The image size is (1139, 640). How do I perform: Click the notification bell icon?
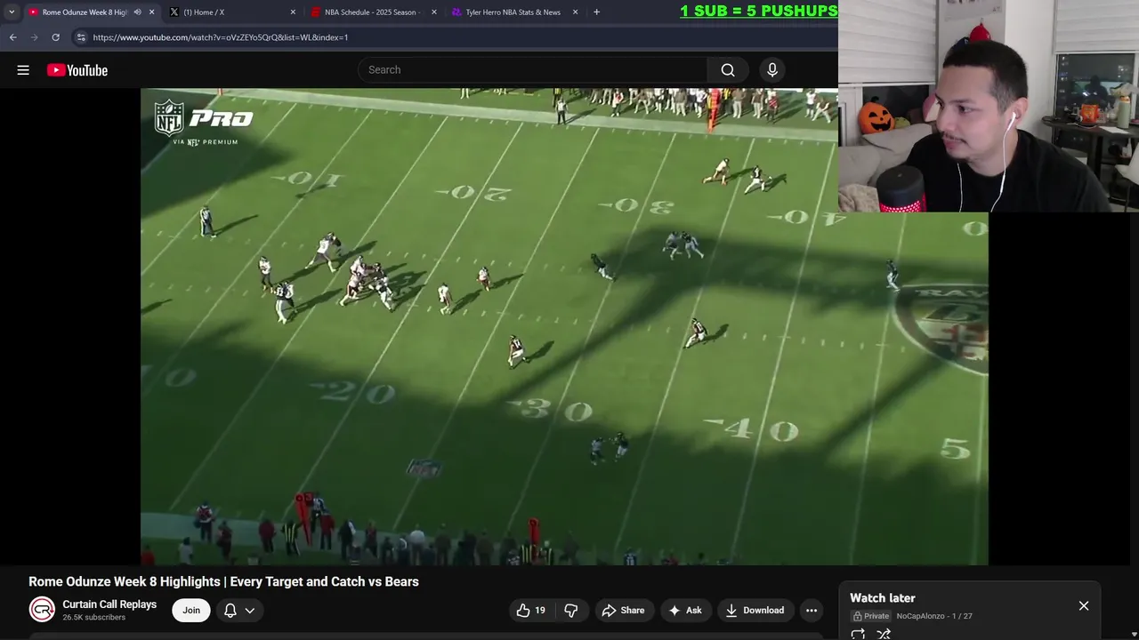click(230, 610)
